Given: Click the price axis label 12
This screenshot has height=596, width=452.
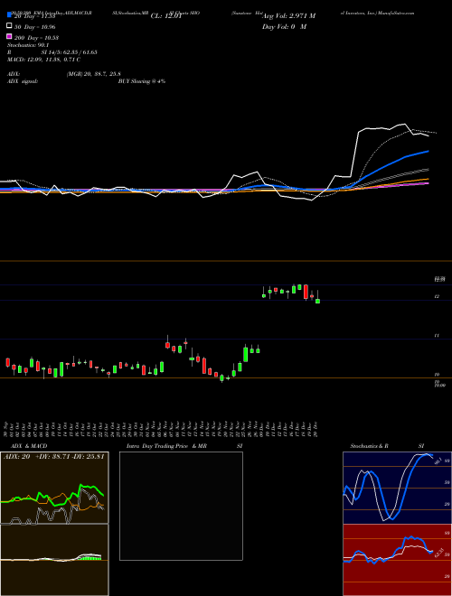Looking at the screenshot, I should click(437, 296).
